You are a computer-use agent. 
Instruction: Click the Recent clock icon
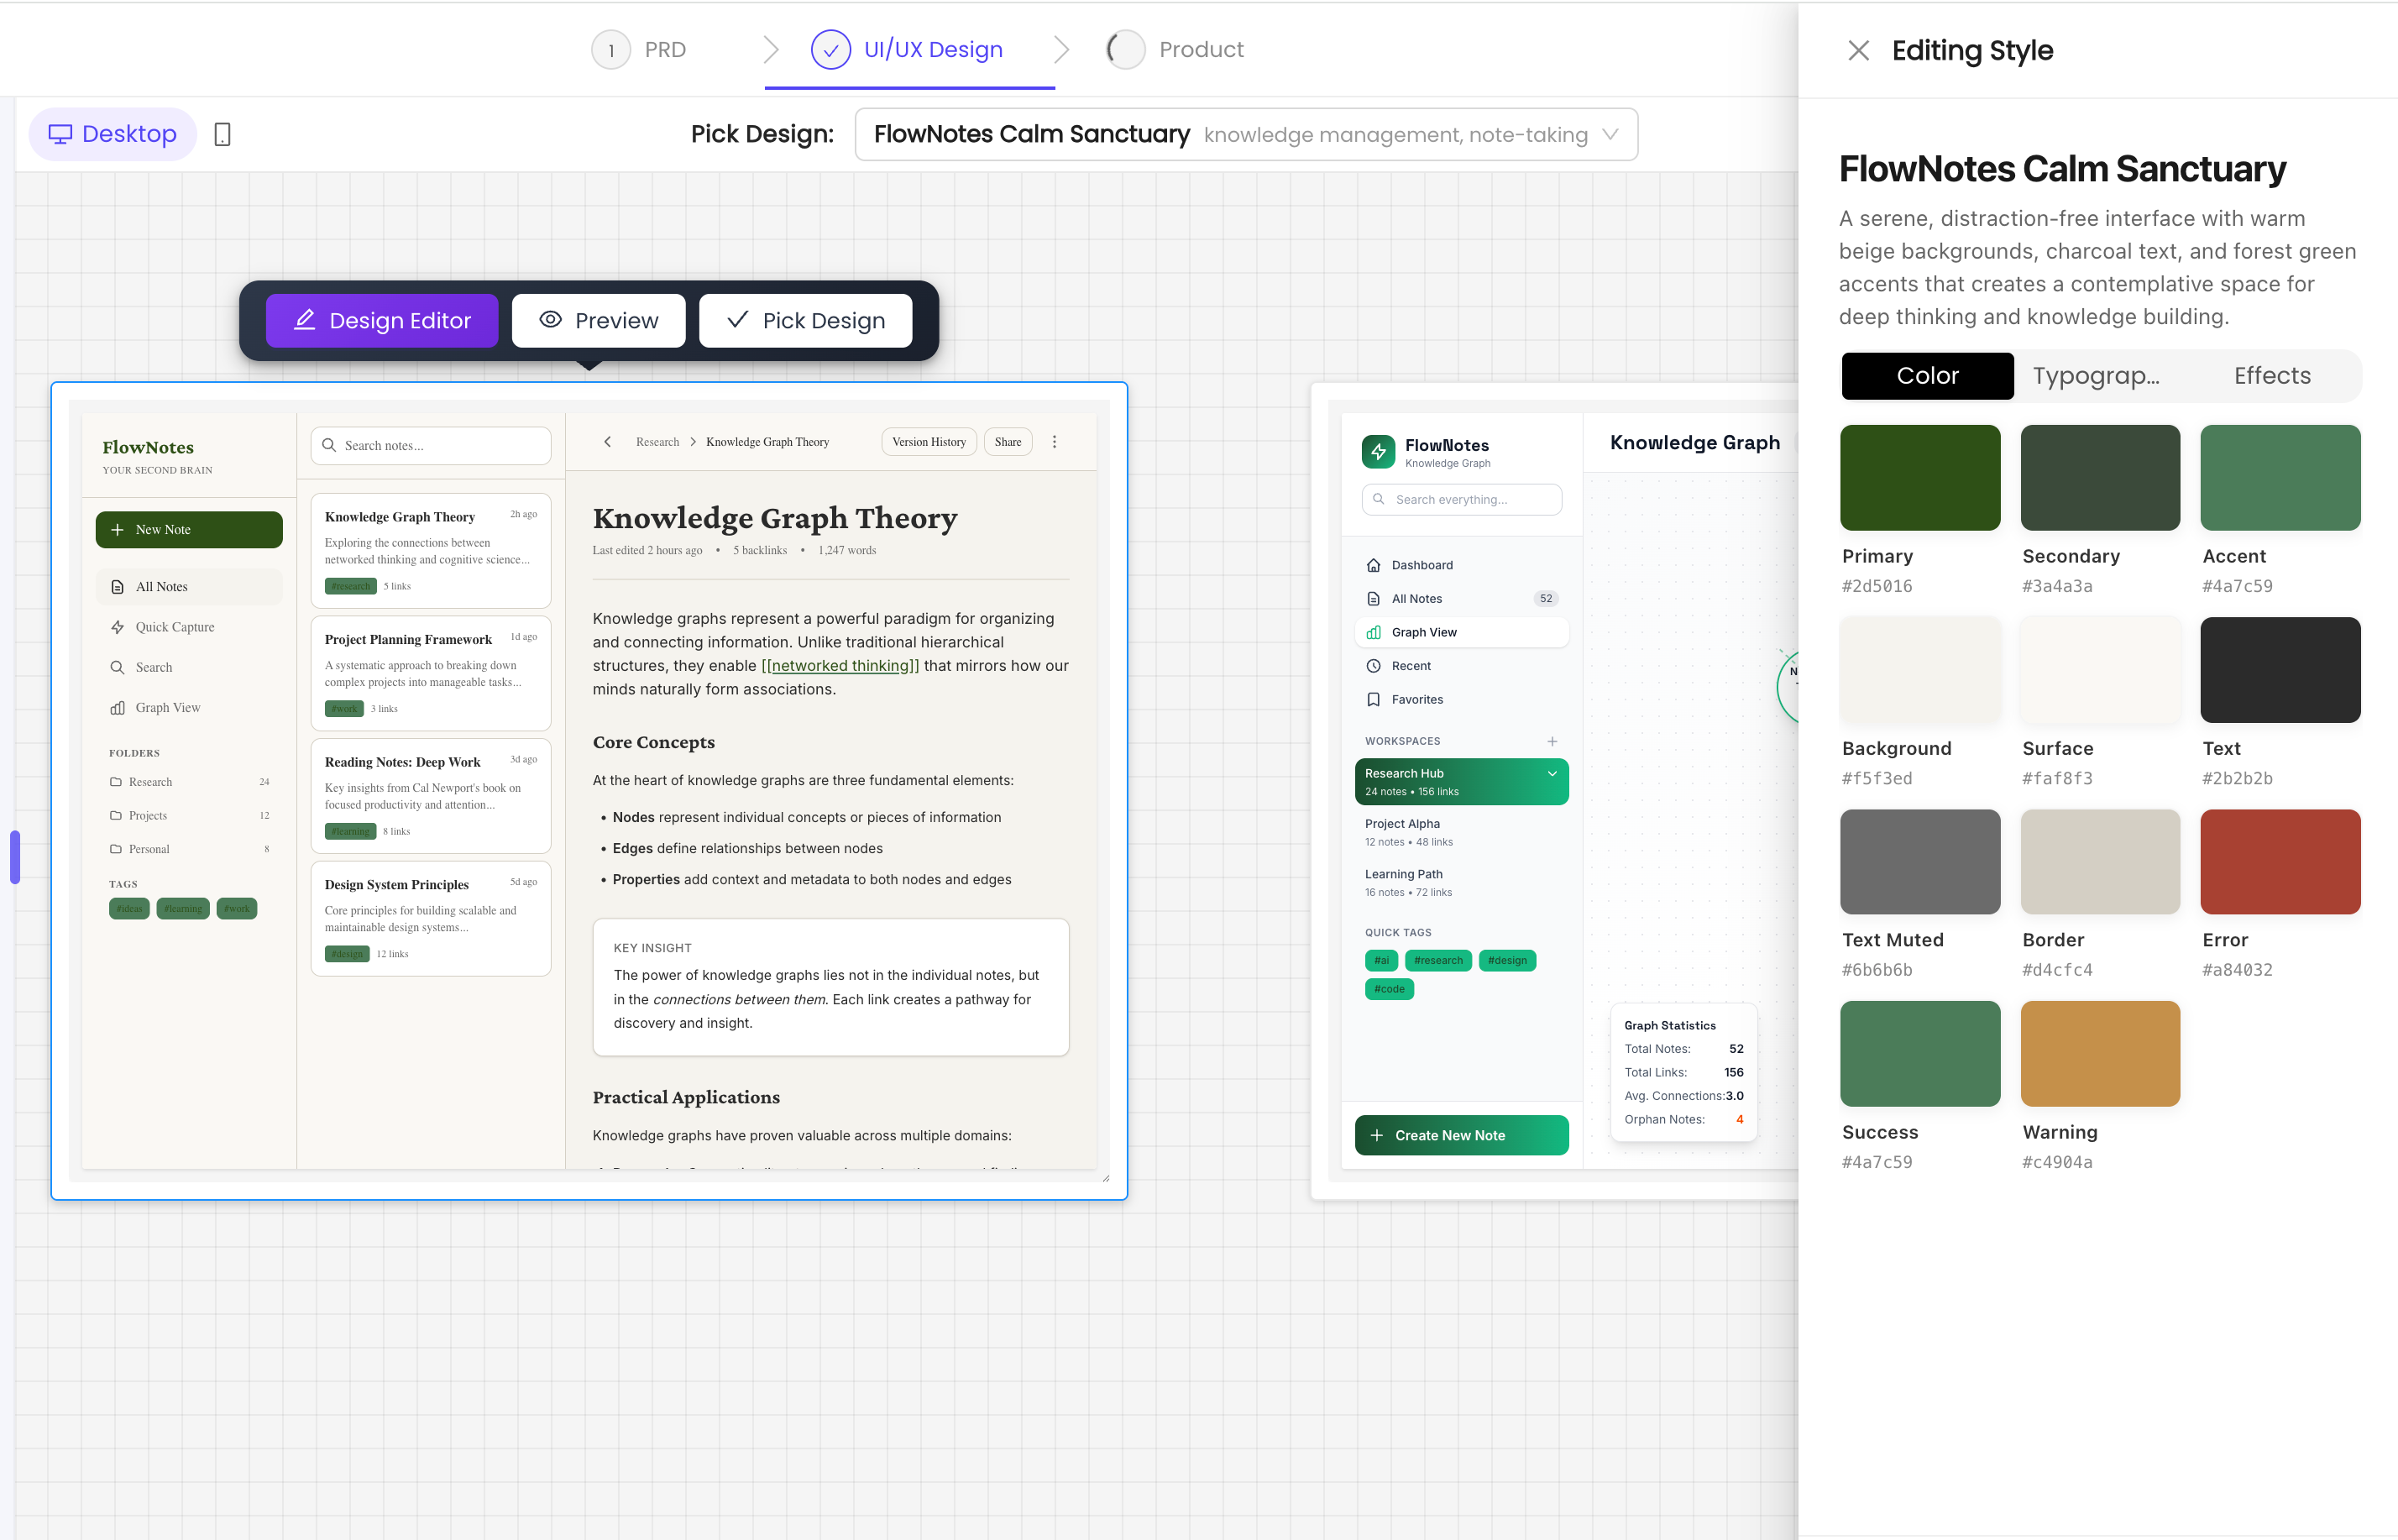1375,665
